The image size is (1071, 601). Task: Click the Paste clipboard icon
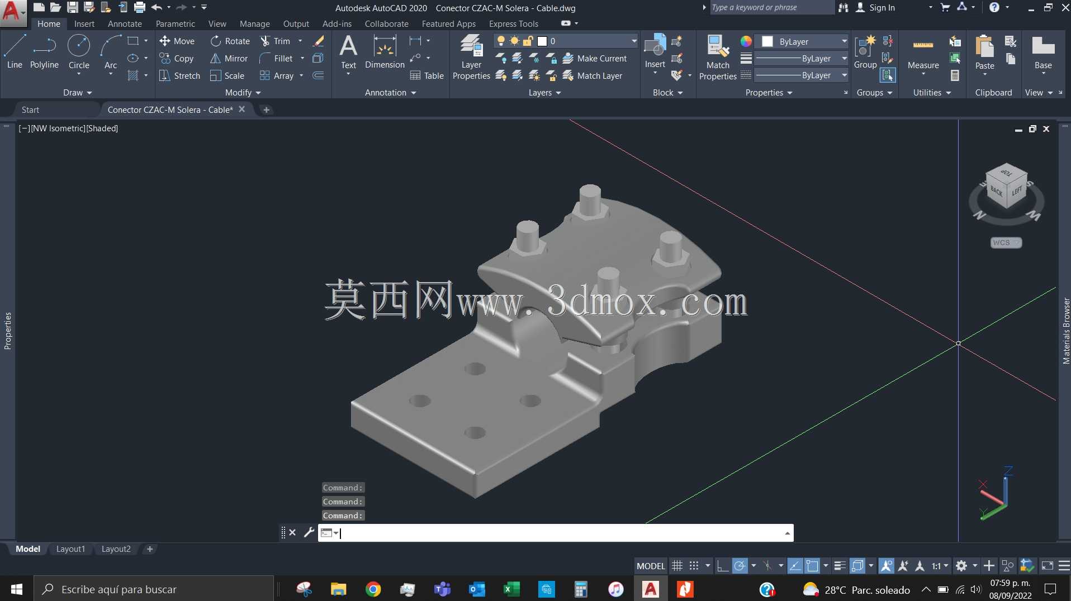pos(984,46)
